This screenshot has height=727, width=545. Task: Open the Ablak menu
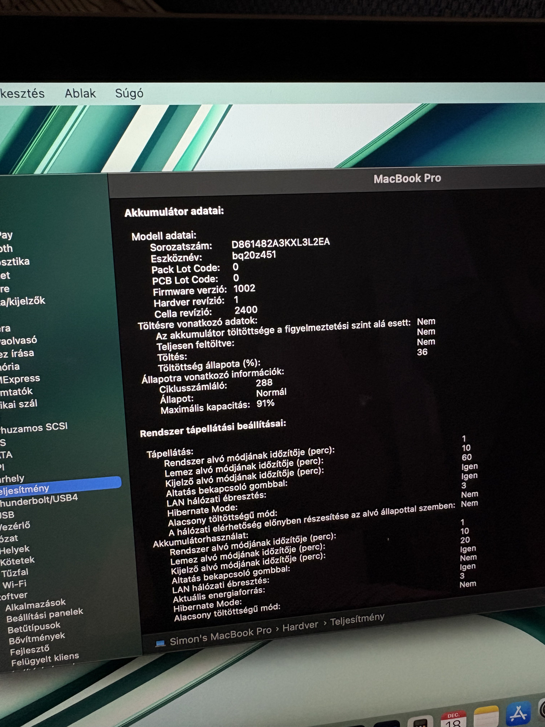80,93
